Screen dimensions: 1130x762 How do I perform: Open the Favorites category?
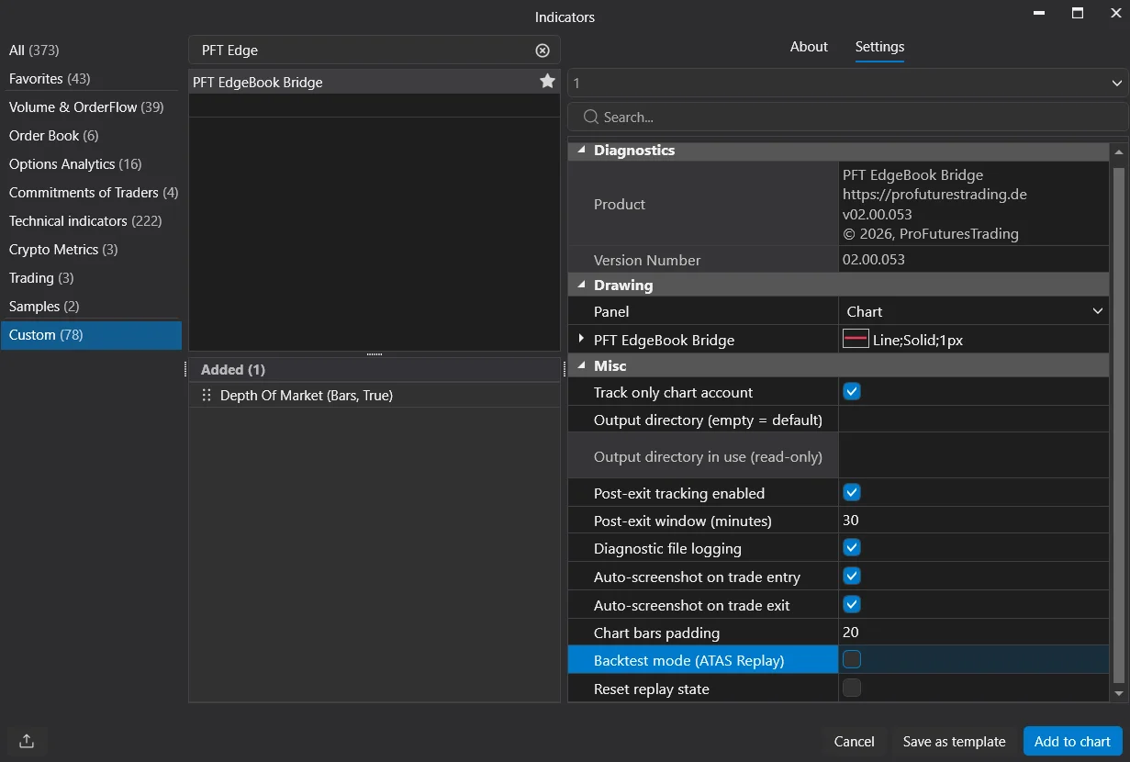[91, 79]
